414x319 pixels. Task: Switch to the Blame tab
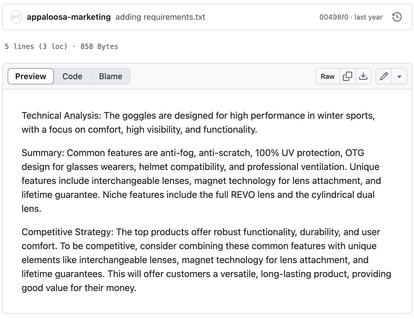[x=110, y=76]
